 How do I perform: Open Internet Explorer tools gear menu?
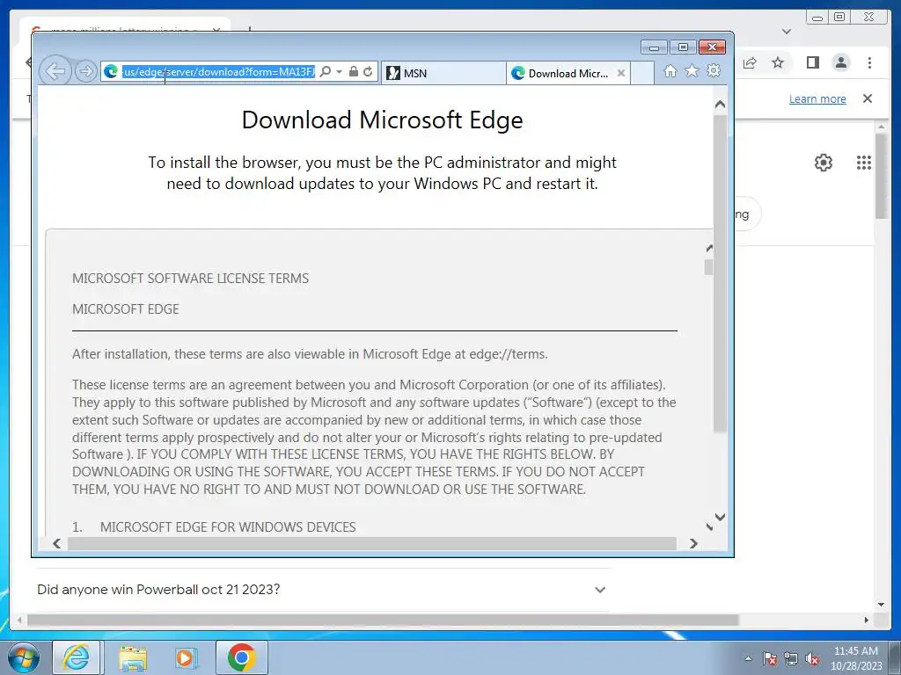(x=714, y=70)
